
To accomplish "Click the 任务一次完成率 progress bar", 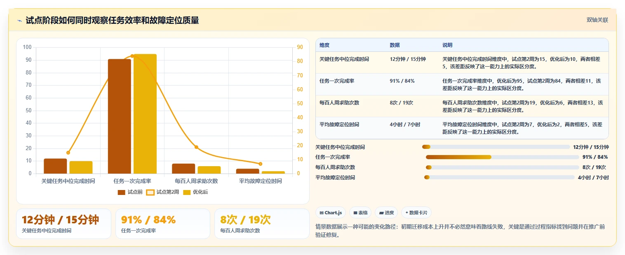I will tap(503, 157).
